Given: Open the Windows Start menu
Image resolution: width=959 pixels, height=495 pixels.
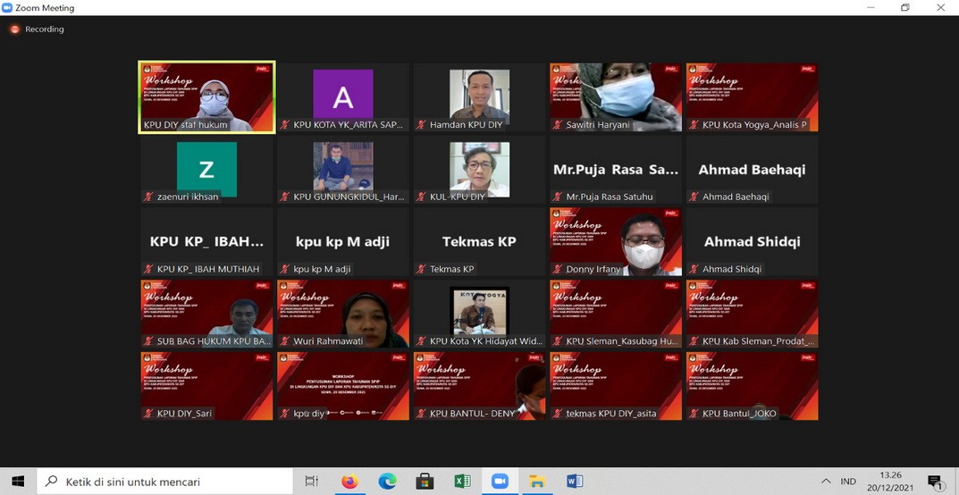Looking at the screenshot, I should coord(18,482).
